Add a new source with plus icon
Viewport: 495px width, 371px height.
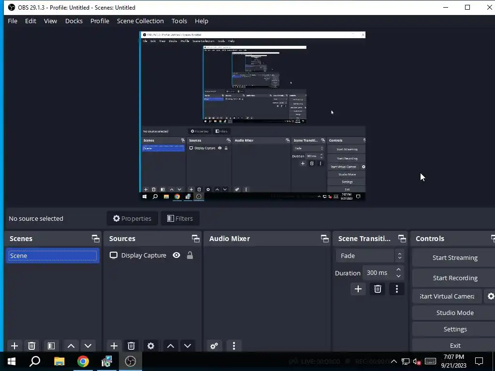(x=114, y=346)
